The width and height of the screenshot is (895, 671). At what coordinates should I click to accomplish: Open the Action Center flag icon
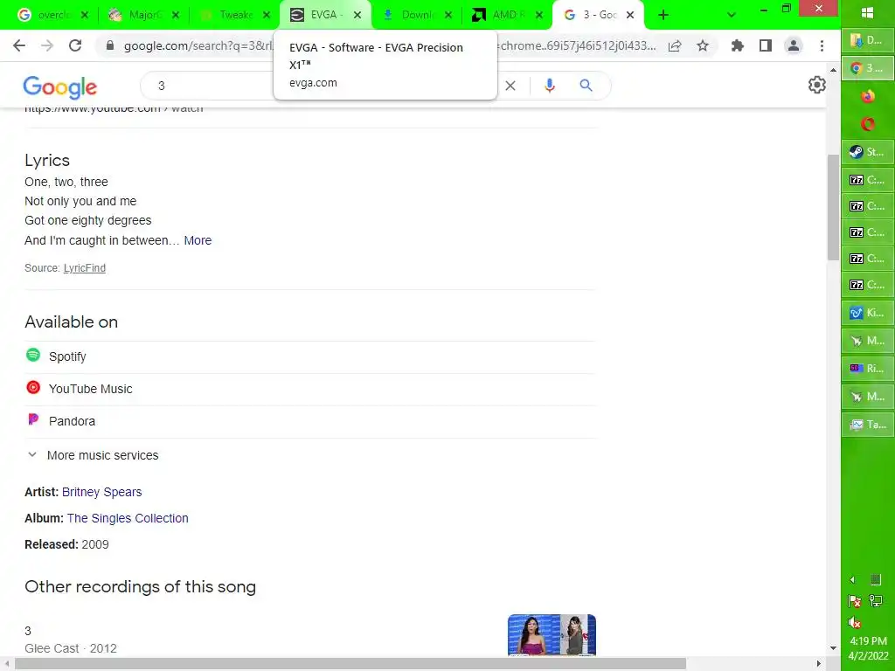[x=855, y=601]
